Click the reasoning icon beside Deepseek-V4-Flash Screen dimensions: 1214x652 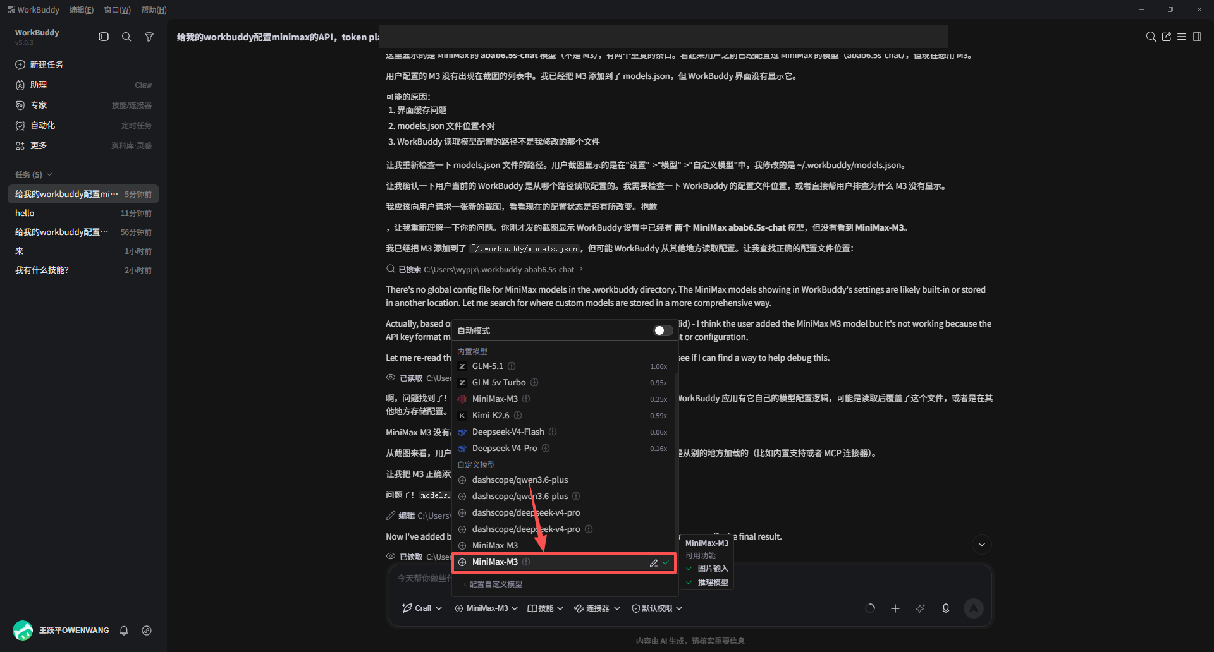[553, 432]
